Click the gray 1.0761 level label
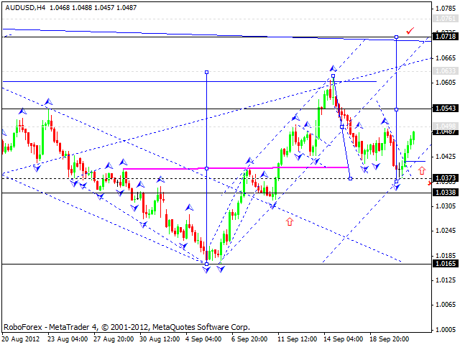This screenshot has height=345, width=460. pyautogui.click(x=446, y=19)
